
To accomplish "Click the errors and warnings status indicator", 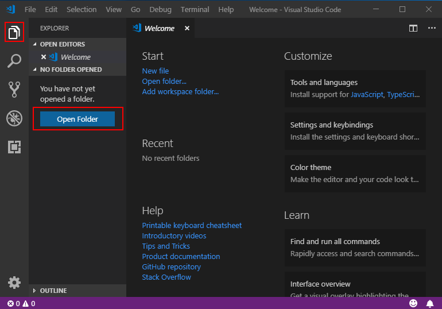I will click(21, 303).
